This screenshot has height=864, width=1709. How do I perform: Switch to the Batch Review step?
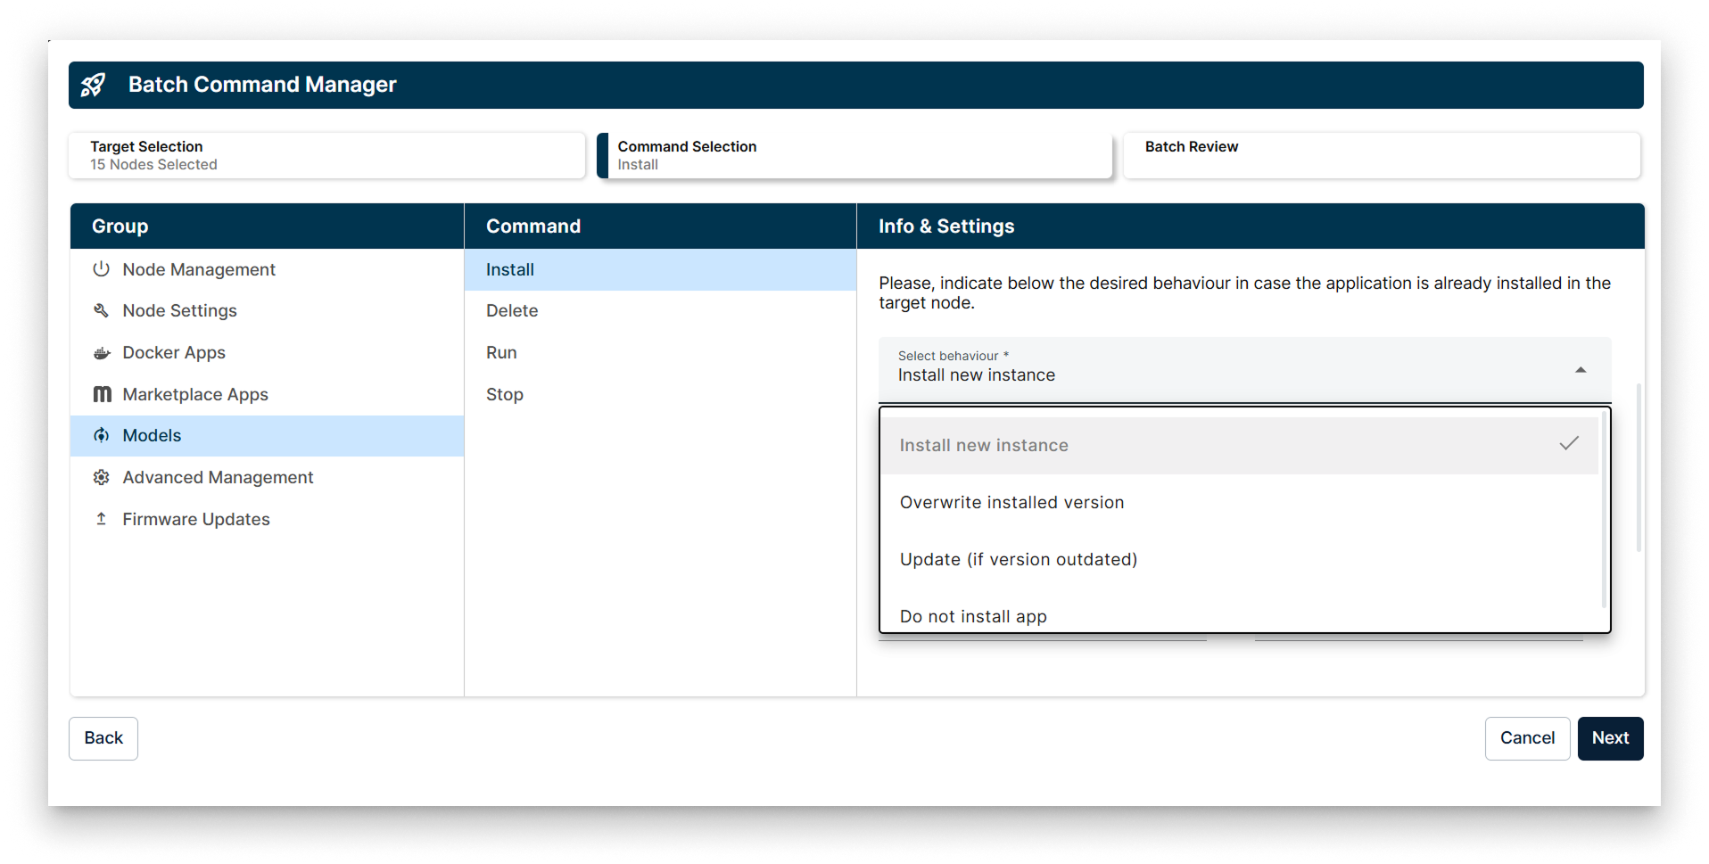1381,155
